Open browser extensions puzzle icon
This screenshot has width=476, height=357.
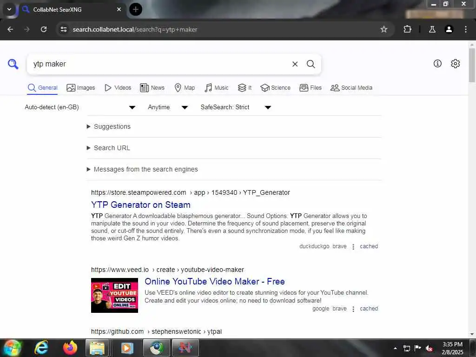click(x=407, y=29)
